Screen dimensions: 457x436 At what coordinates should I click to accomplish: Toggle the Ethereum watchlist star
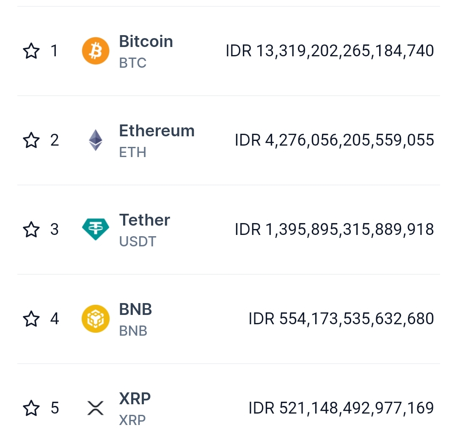coord(31,140)
